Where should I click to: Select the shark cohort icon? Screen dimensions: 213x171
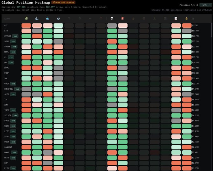pyautogui.click(x=58, y=19)
